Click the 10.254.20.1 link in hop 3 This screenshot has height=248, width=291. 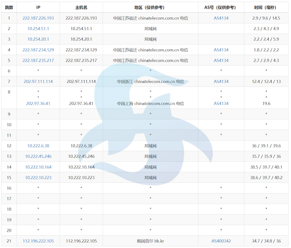(x=38, y=39)
